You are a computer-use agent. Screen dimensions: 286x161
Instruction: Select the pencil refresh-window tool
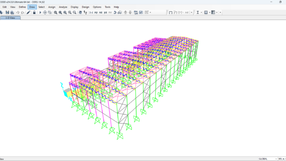point(28,12)
